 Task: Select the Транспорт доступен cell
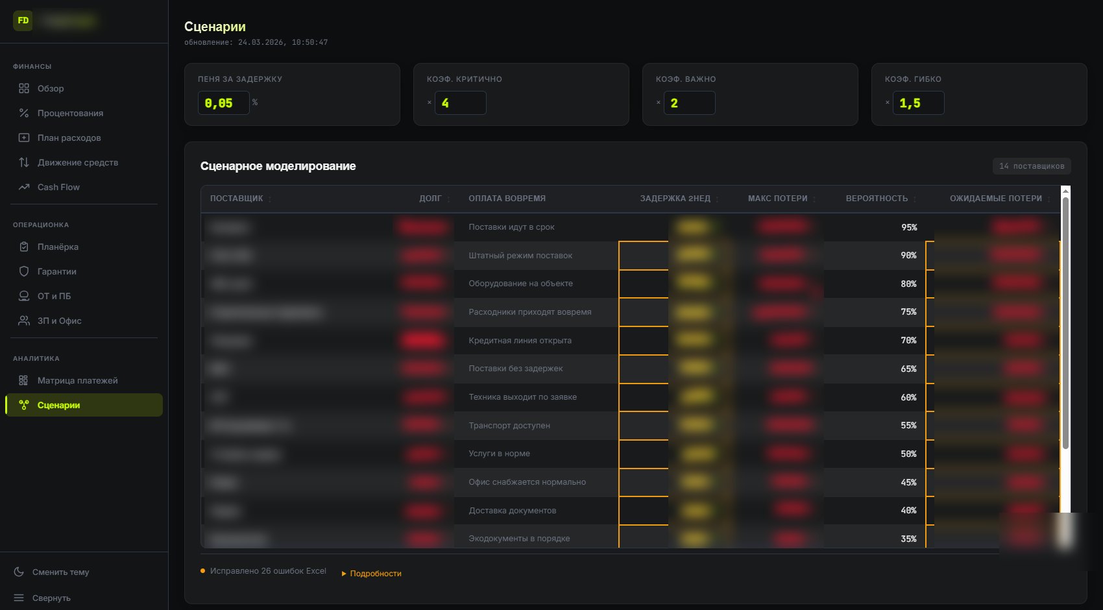click(x=509, y=426)
